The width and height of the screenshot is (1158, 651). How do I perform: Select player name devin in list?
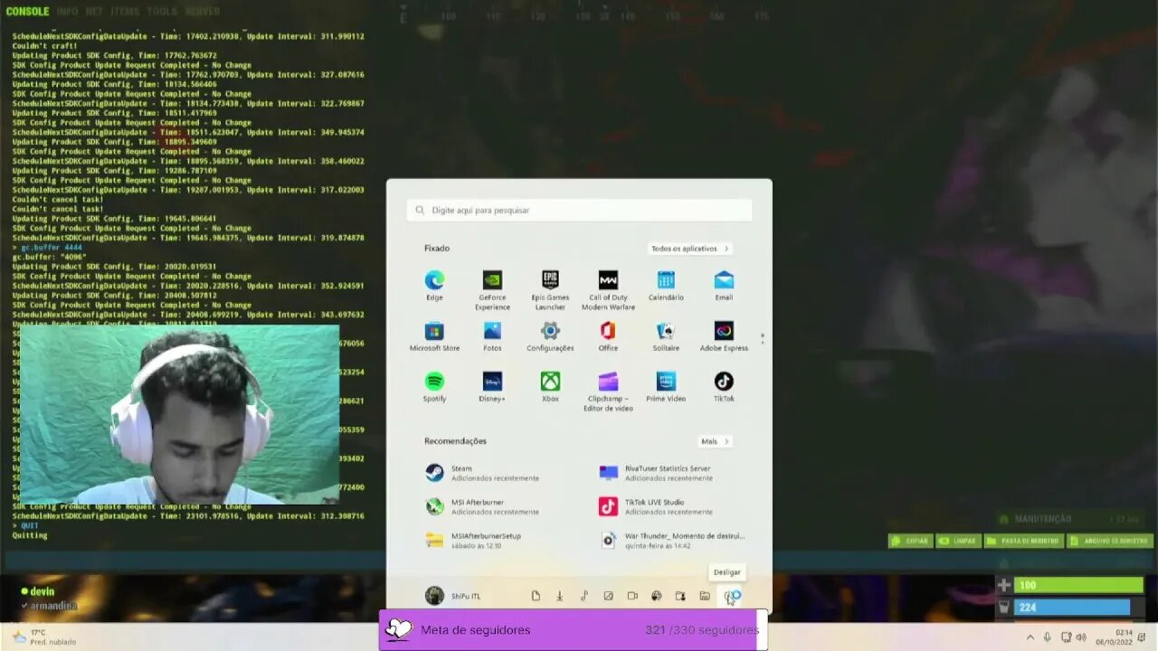[42, 591]
